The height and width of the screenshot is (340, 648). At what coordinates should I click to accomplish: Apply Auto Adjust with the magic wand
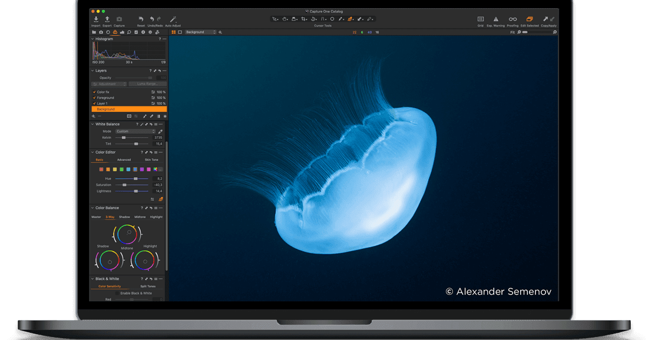[173, 19]
